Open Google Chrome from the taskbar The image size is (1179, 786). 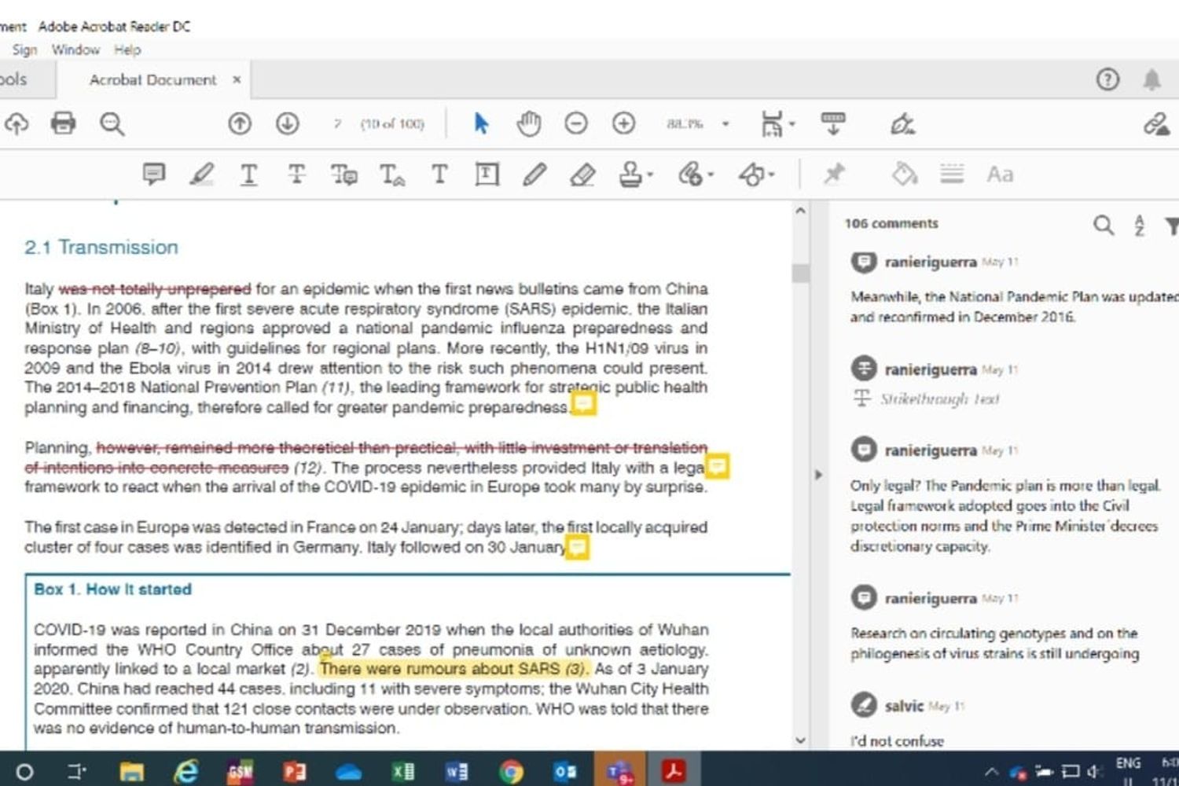tap(511, 772)
